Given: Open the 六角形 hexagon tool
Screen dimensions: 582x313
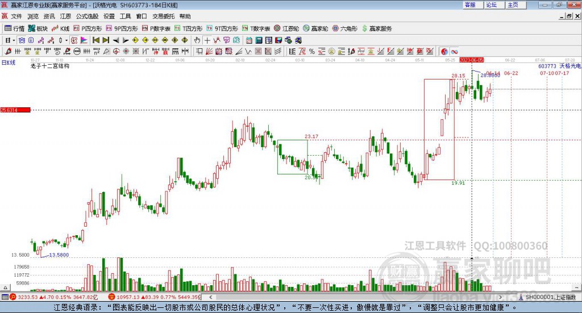Looking at the screenshot, I should pos(345,28).
